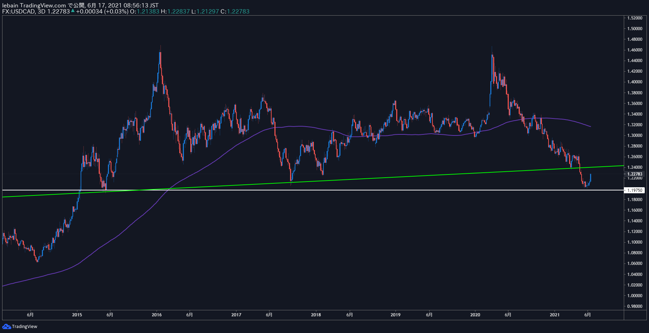
Task: Click the 1.00000 price scale label
Action: (x=635, y=296)
